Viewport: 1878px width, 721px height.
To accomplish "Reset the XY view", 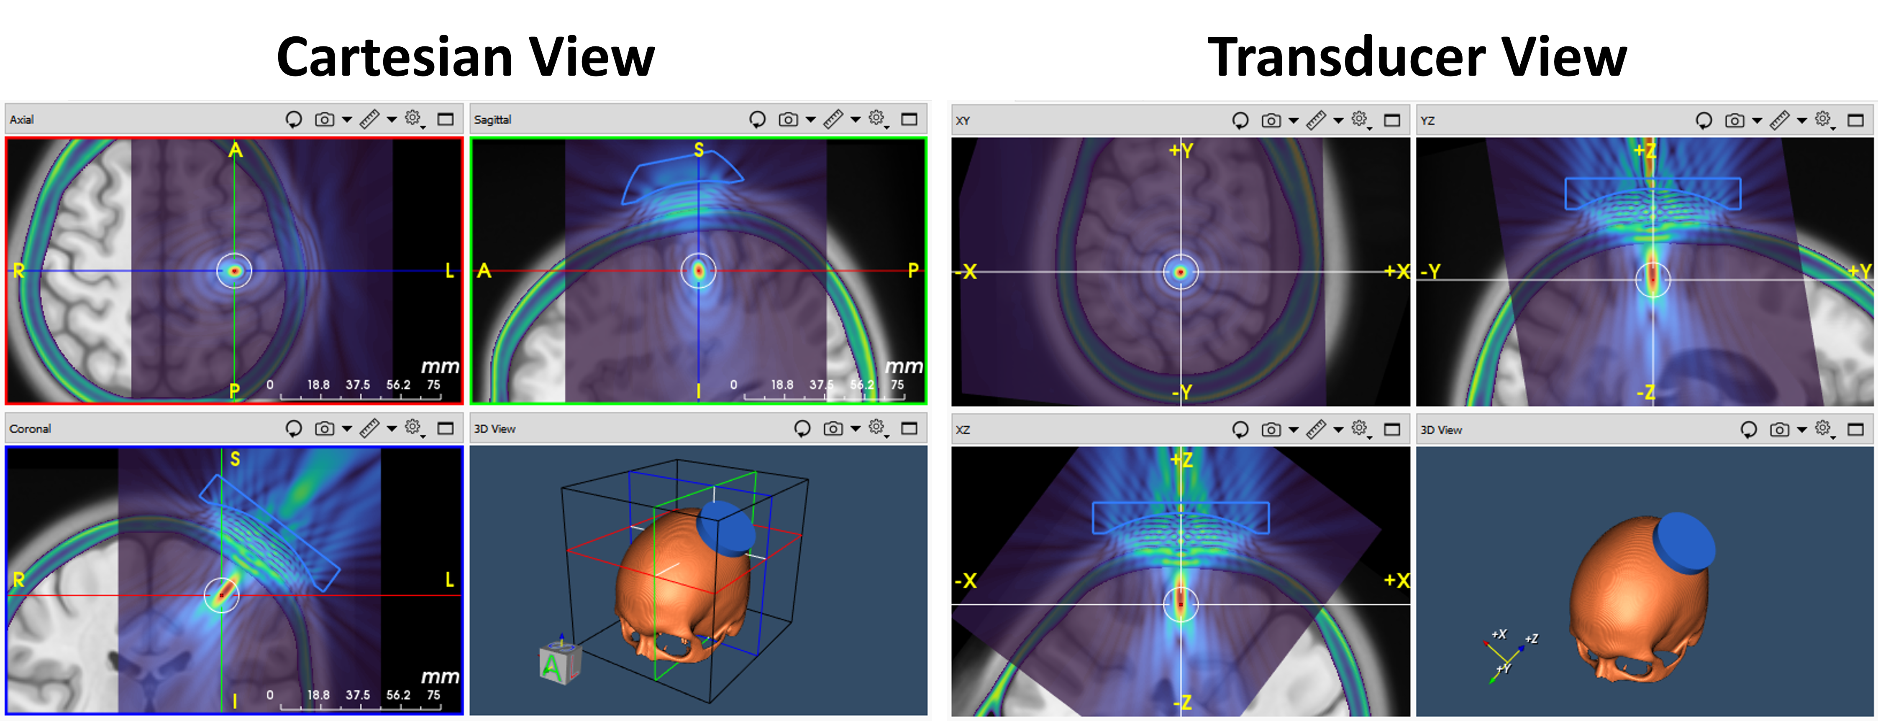I will [1240, 121].
